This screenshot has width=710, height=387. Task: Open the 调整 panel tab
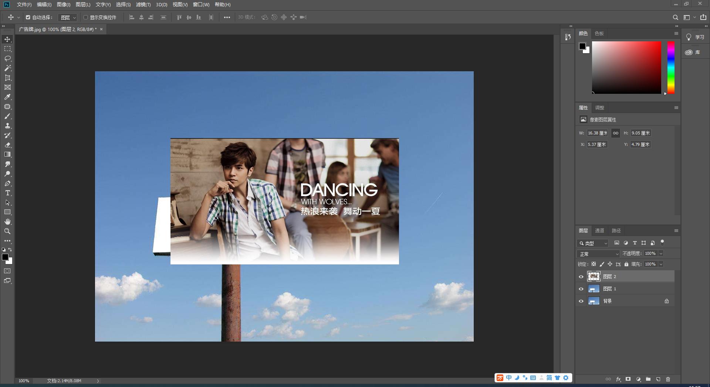tap(599, 107)
